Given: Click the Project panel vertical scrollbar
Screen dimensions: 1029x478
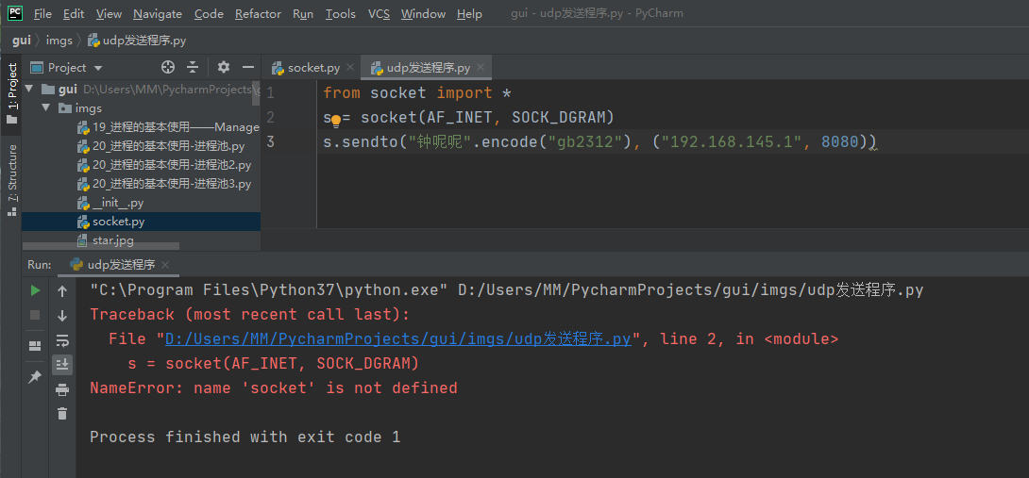Looking at the screenshot, I should 257,91.
